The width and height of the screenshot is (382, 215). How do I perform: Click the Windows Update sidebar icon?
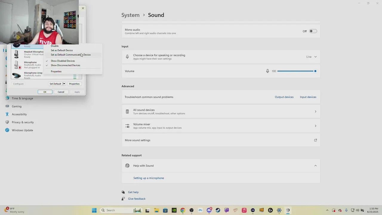coord(7,130)
